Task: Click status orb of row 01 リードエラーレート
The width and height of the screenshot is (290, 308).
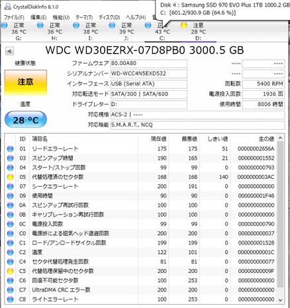Action: point(10,149)
